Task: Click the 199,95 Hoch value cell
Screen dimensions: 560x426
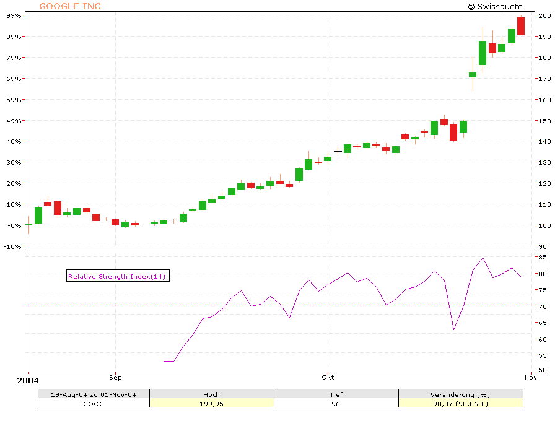Action: tap(211, 404)
